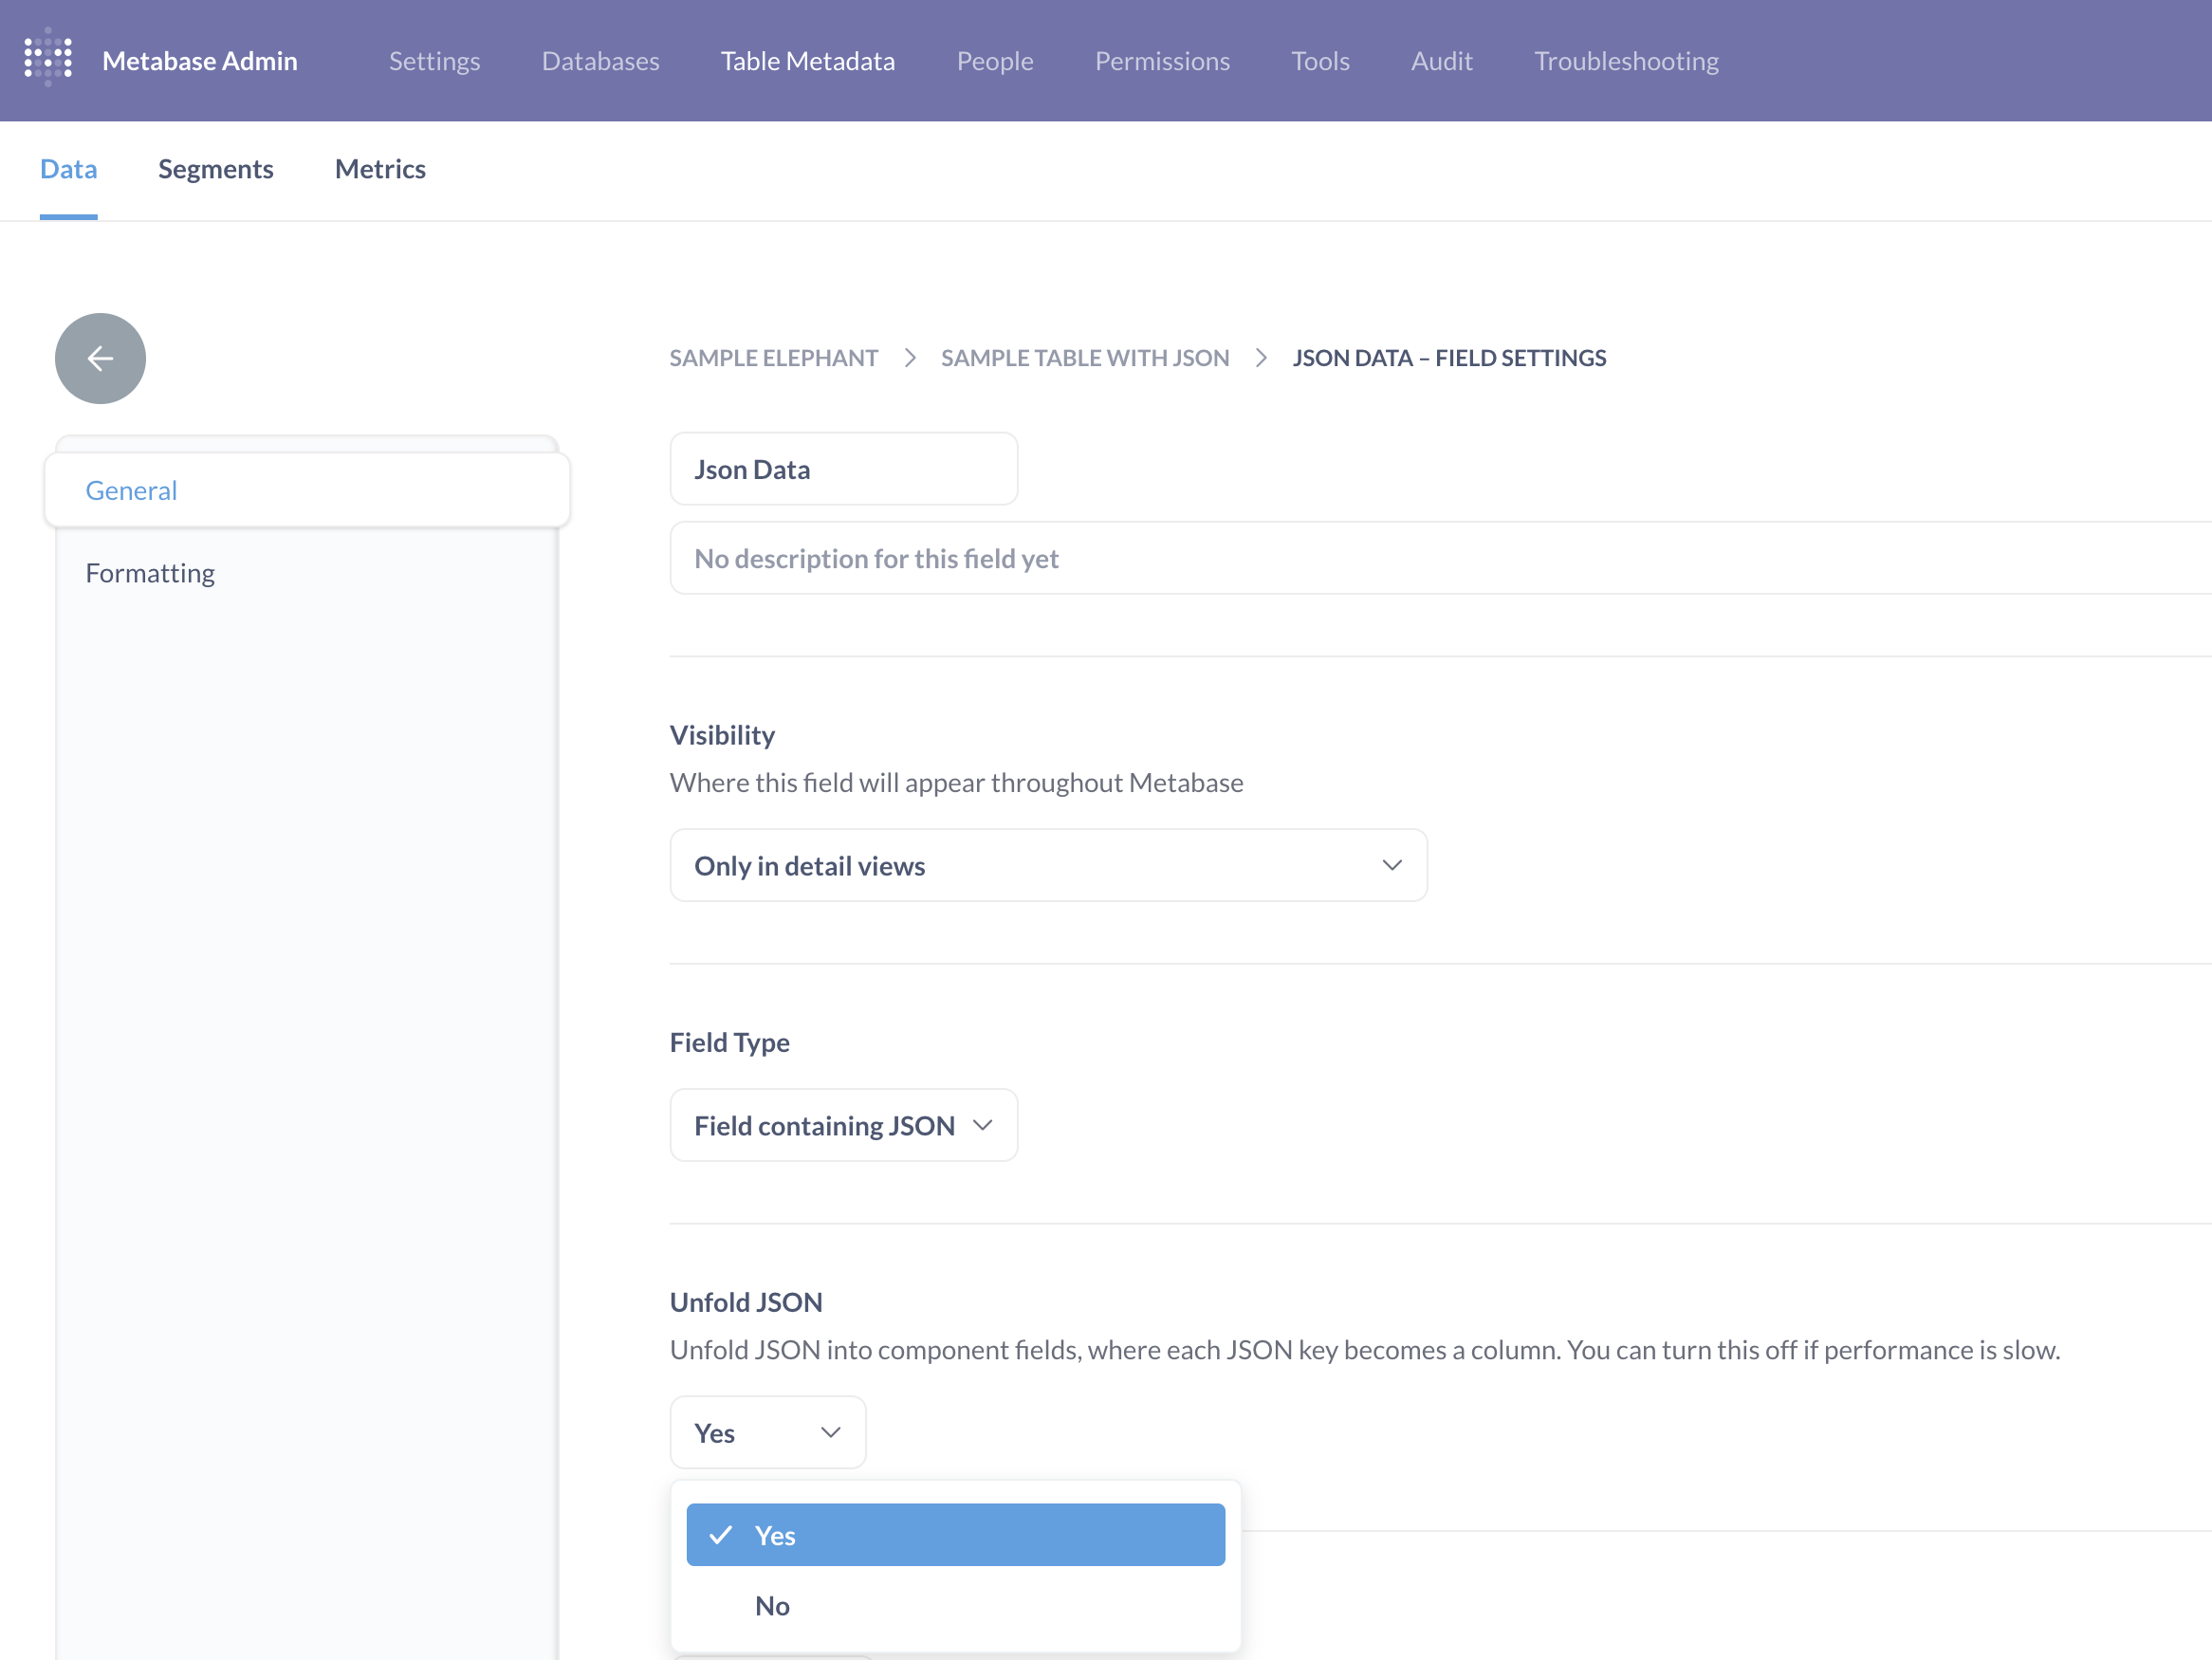Click the Json Data name field

(x=842, y=469)
